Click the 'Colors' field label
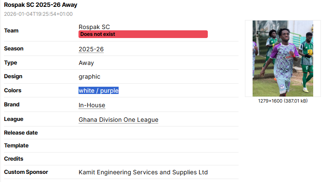Screen dimensions: 323x182 point(12,90)
